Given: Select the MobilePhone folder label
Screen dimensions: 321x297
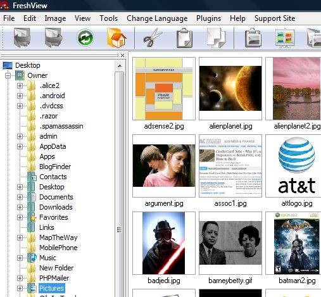Looking at the screenshot, I should [x=58, y=248].
